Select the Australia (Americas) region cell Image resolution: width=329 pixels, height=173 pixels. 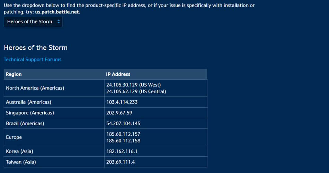tap(28, 102)
